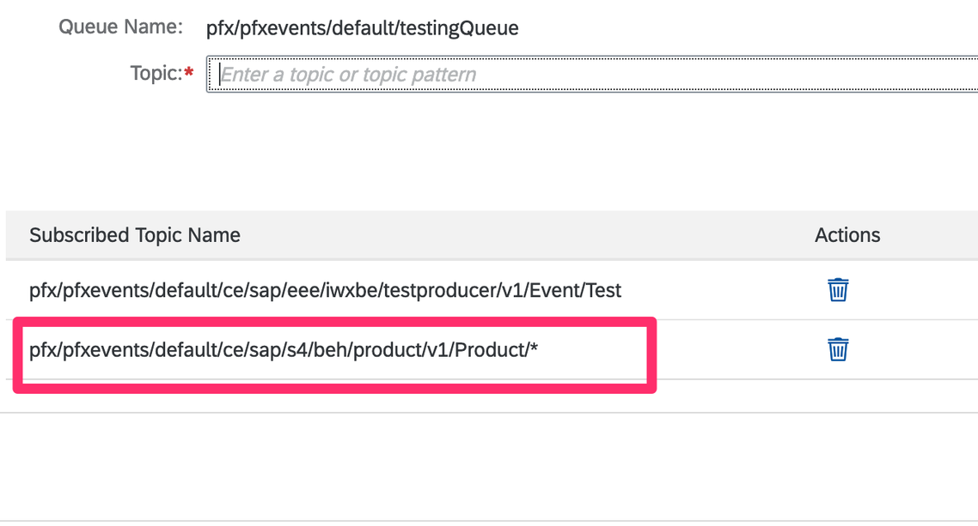The width and height of the screenshot is (978, 526).
Task: Click the pfx/pfxevents/default/testingQueue queue name text
Action: coord(362,28)
